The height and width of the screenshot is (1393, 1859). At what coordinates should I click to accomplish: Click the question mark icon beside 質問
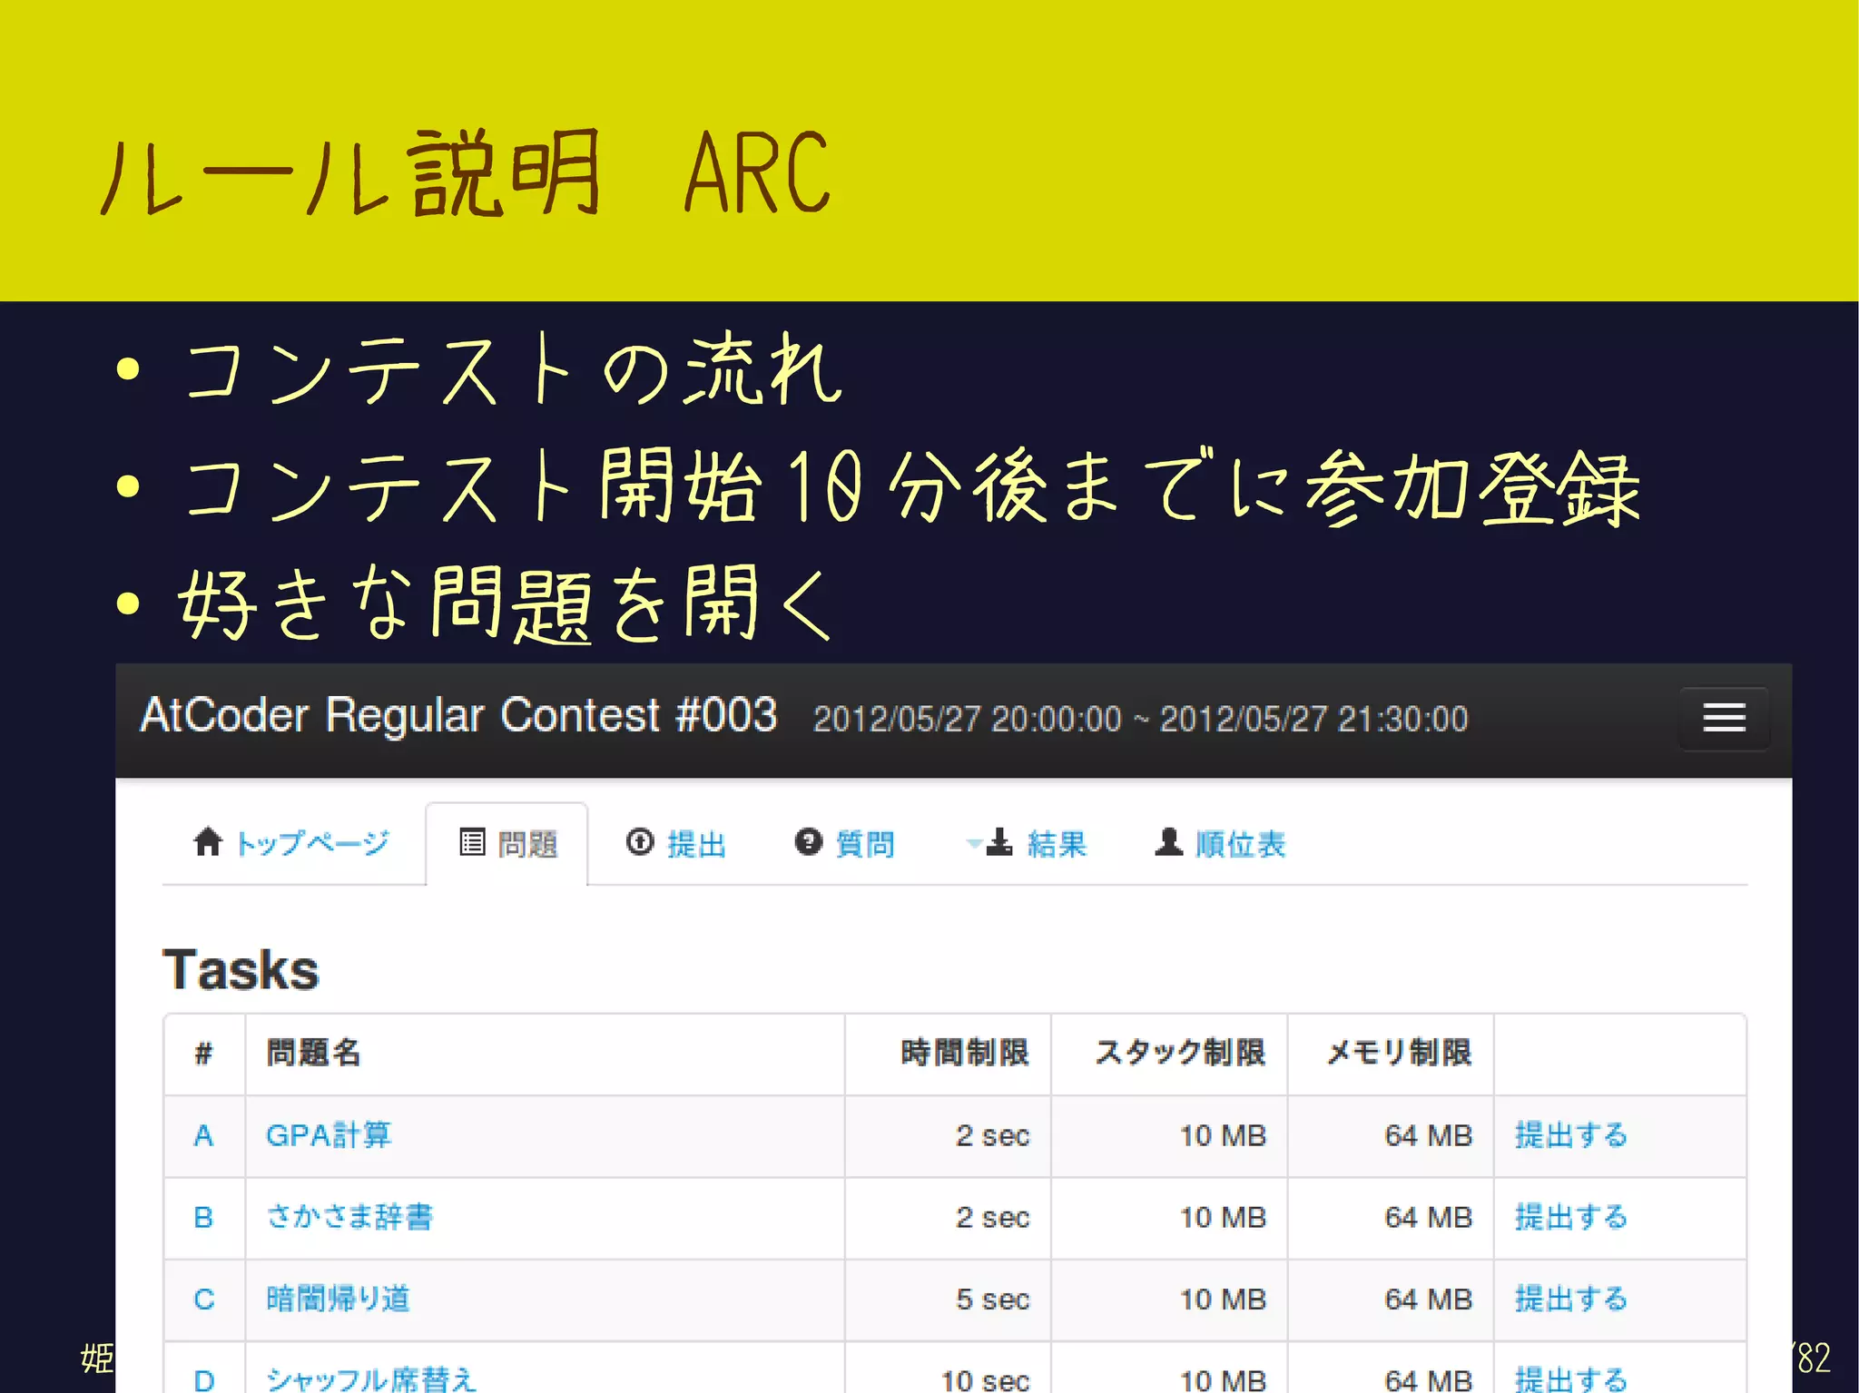pyautogui.click(x=808, y=842)
